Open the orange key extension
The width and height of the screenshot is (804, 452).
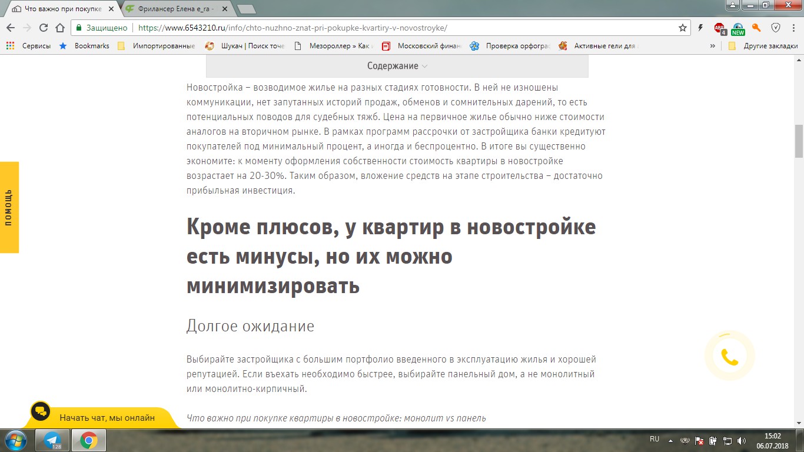click(x=757, y=28)
